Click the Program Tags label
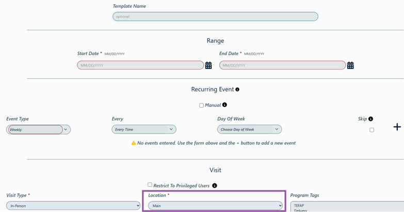Screen dimensions: 404x212 pos(304,196)
